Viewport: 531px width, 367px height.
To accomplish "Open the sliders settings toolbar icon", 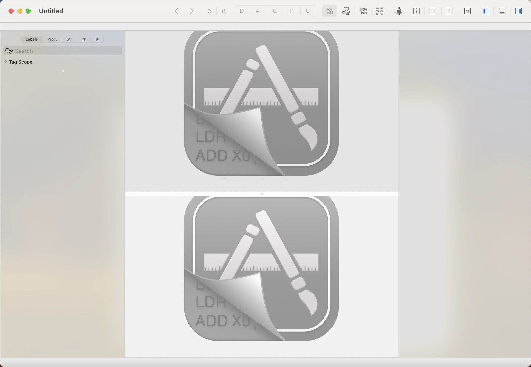I will tap(467, 11).
